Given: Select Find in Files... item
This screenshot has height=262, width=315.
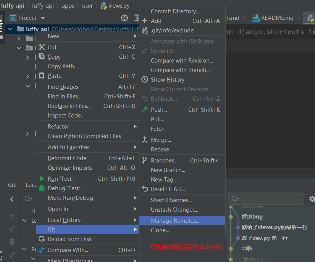Looking at the screenshot, I should pos(87,96).
